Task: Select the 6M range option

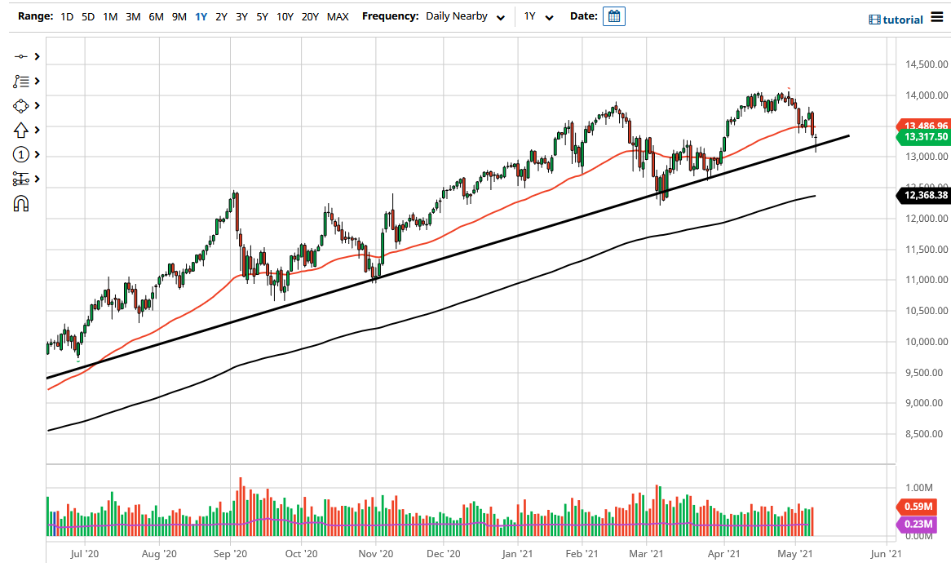Action: [156, 16]
